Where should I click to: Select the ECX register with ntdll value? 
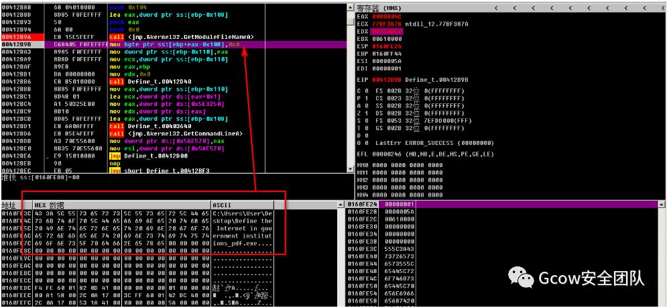tap(412, 24)
